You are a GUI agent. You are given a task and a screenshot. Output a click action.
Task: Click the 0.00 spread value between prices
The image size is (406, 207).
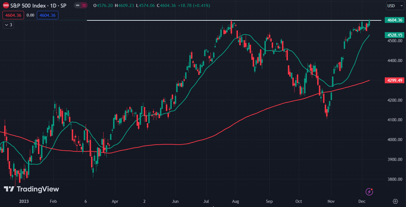click(30, 15)
